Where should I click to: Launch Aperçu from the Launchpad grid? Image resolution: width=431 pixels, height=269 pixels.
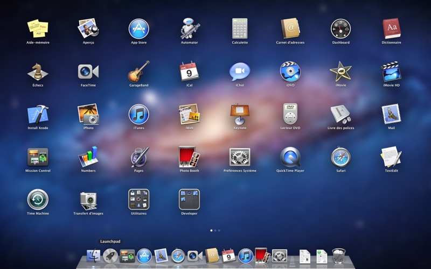coord(88,29)
